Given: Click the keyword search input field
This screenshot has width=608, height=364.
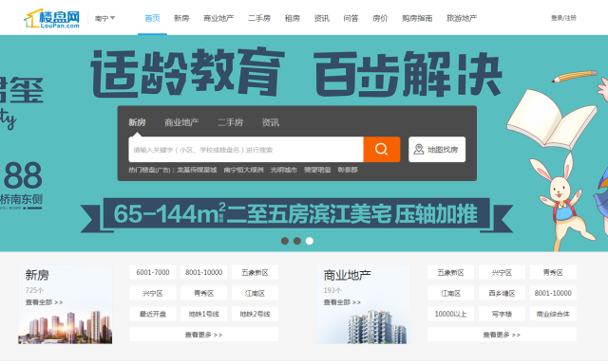Looking at the screenshot, I should tap(246, 150).
